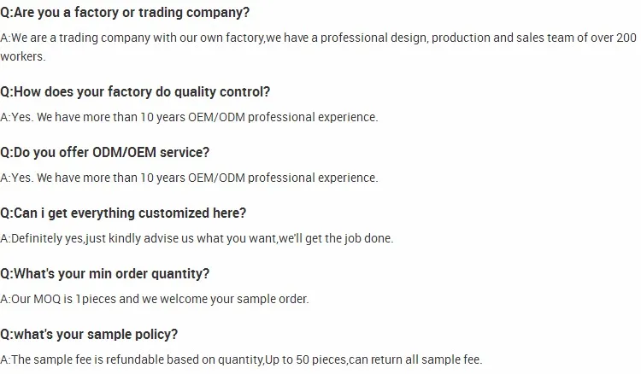Click the word 'workers.' on the second answer line
This screenshot has height=374, width=641.
pyautogui.click(x=23, y=56)
